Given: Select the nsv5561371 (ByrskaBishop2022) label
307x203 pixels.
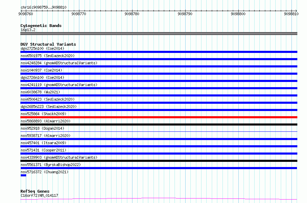Looking at the screenshot, I should 51,165.
